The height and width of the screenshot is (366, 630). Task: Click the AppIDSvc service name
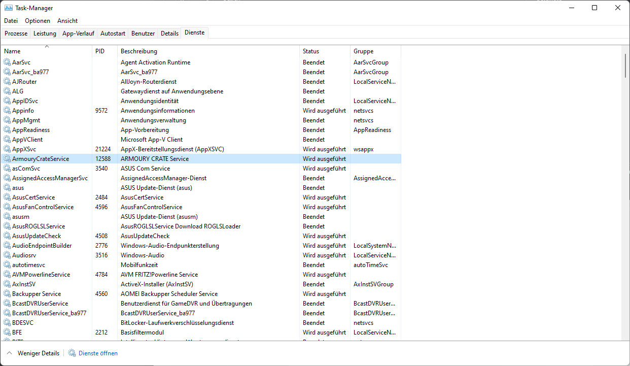pos(25,101)
